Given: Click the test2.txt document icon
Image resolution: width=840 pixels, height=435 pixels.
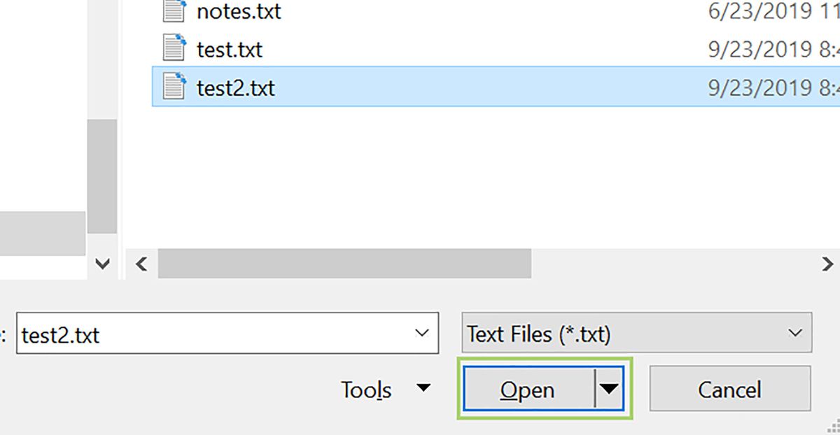Looking at the screenshot, I should 172,87.
